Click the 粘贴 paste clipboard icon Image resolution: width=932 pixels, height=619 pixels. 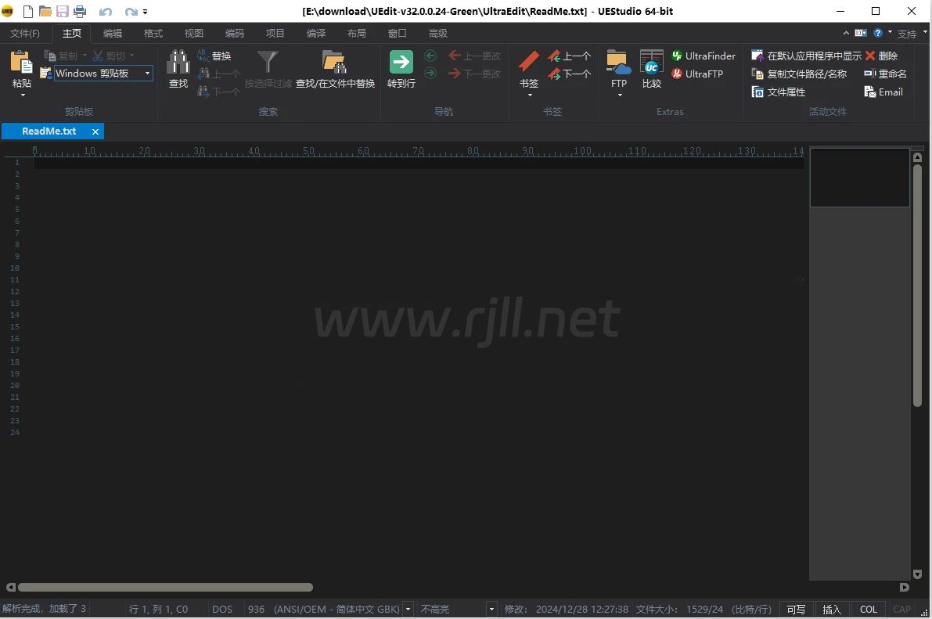pos(22,63)
